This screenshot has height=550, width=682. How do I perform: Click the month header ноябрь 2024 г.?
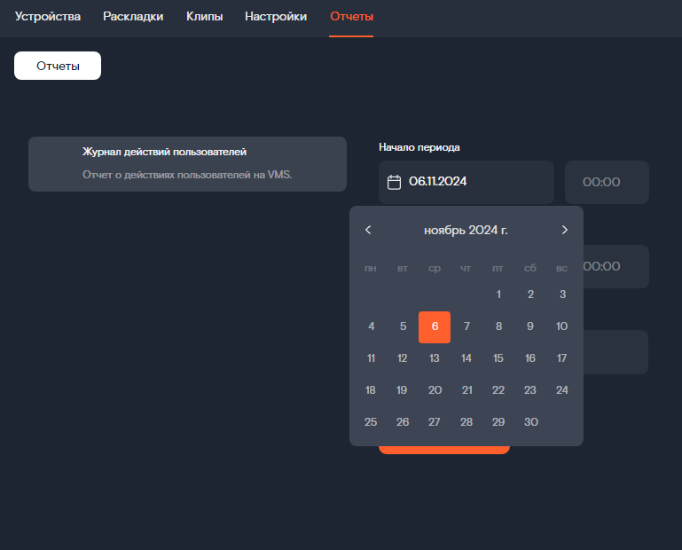pyautogui.click(x=466, y=230)
